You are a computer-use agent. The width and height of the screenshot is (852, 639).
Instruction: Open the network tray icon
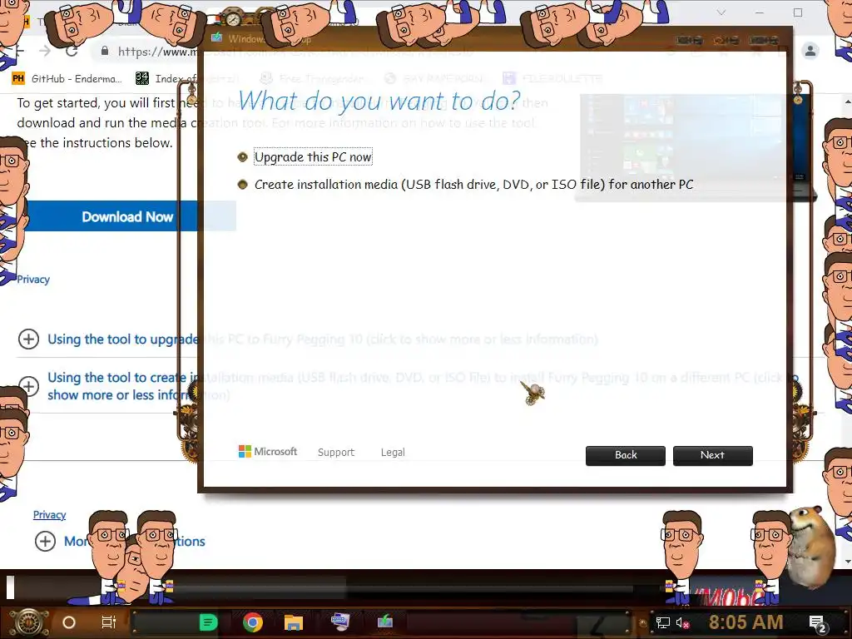click(662, 622)
